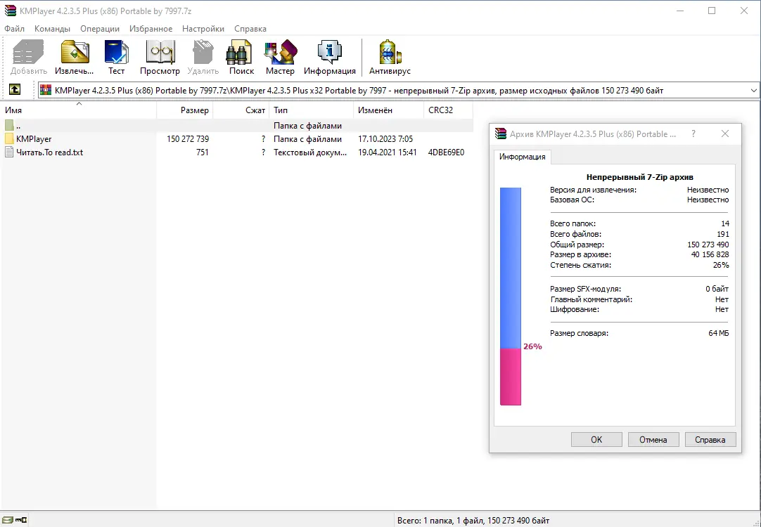Maximize the WinRAR main window
The height and width of the screenshot is (527, 761).
712,11
